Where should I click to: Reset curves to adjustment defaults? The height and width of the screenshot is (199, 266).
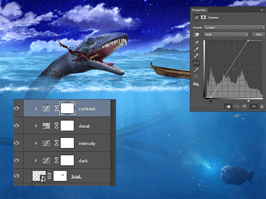245,107
